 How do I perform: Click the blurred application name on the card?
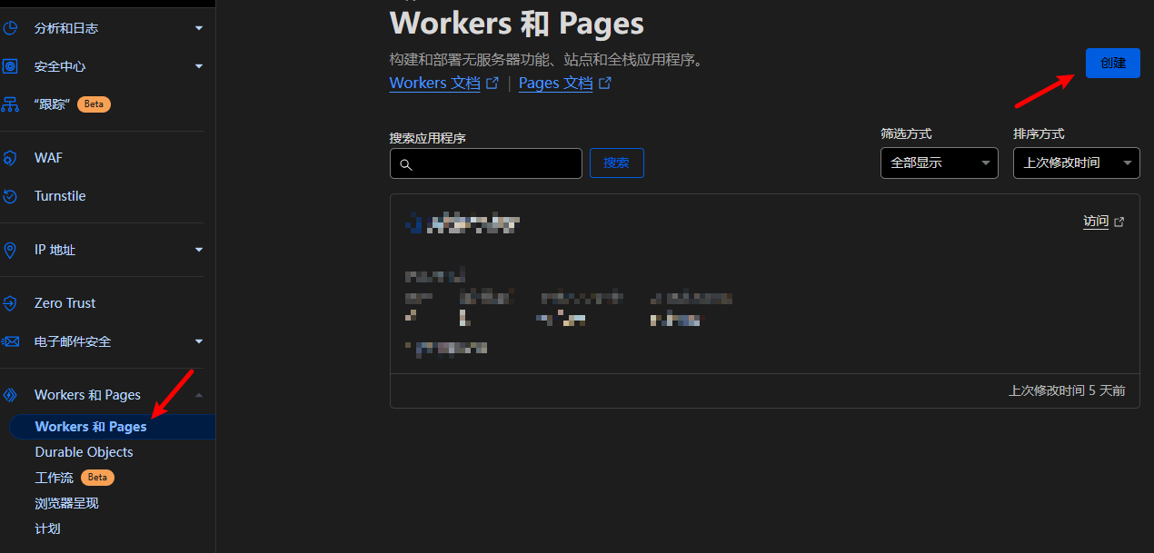(463, 222)
